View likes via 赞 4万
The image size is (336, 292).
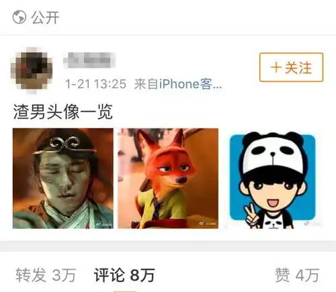point(297,275)
